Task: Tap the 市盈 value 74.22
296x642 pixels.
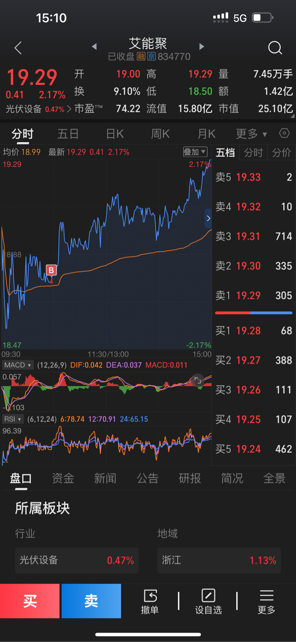Action: [128, 109]
